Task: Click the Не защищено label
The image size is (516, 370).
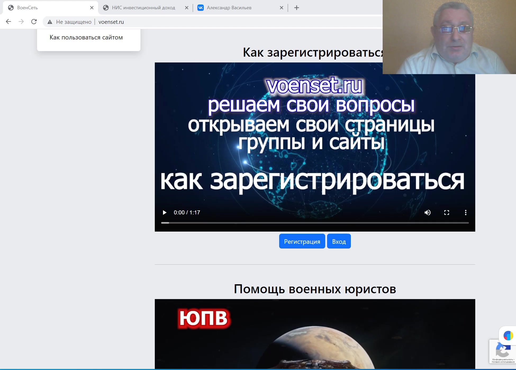Action: pyautogui.click(x=74, y=22)
